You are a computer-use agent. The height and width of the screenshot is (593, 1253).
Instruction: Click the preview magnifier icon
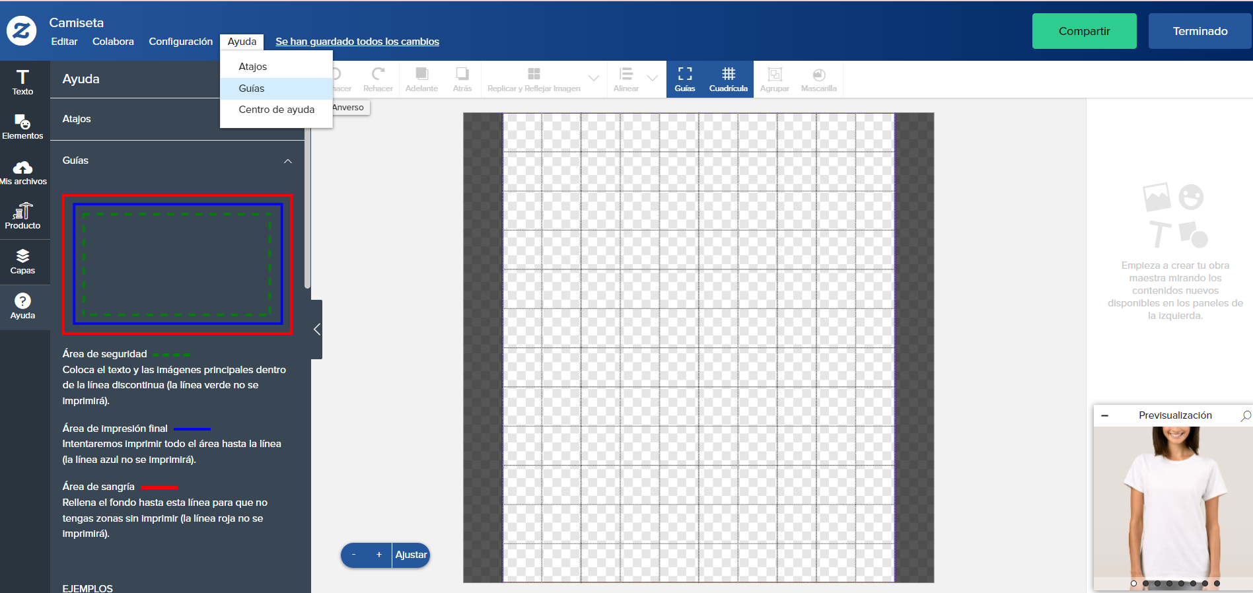(x=1246, y=415)
